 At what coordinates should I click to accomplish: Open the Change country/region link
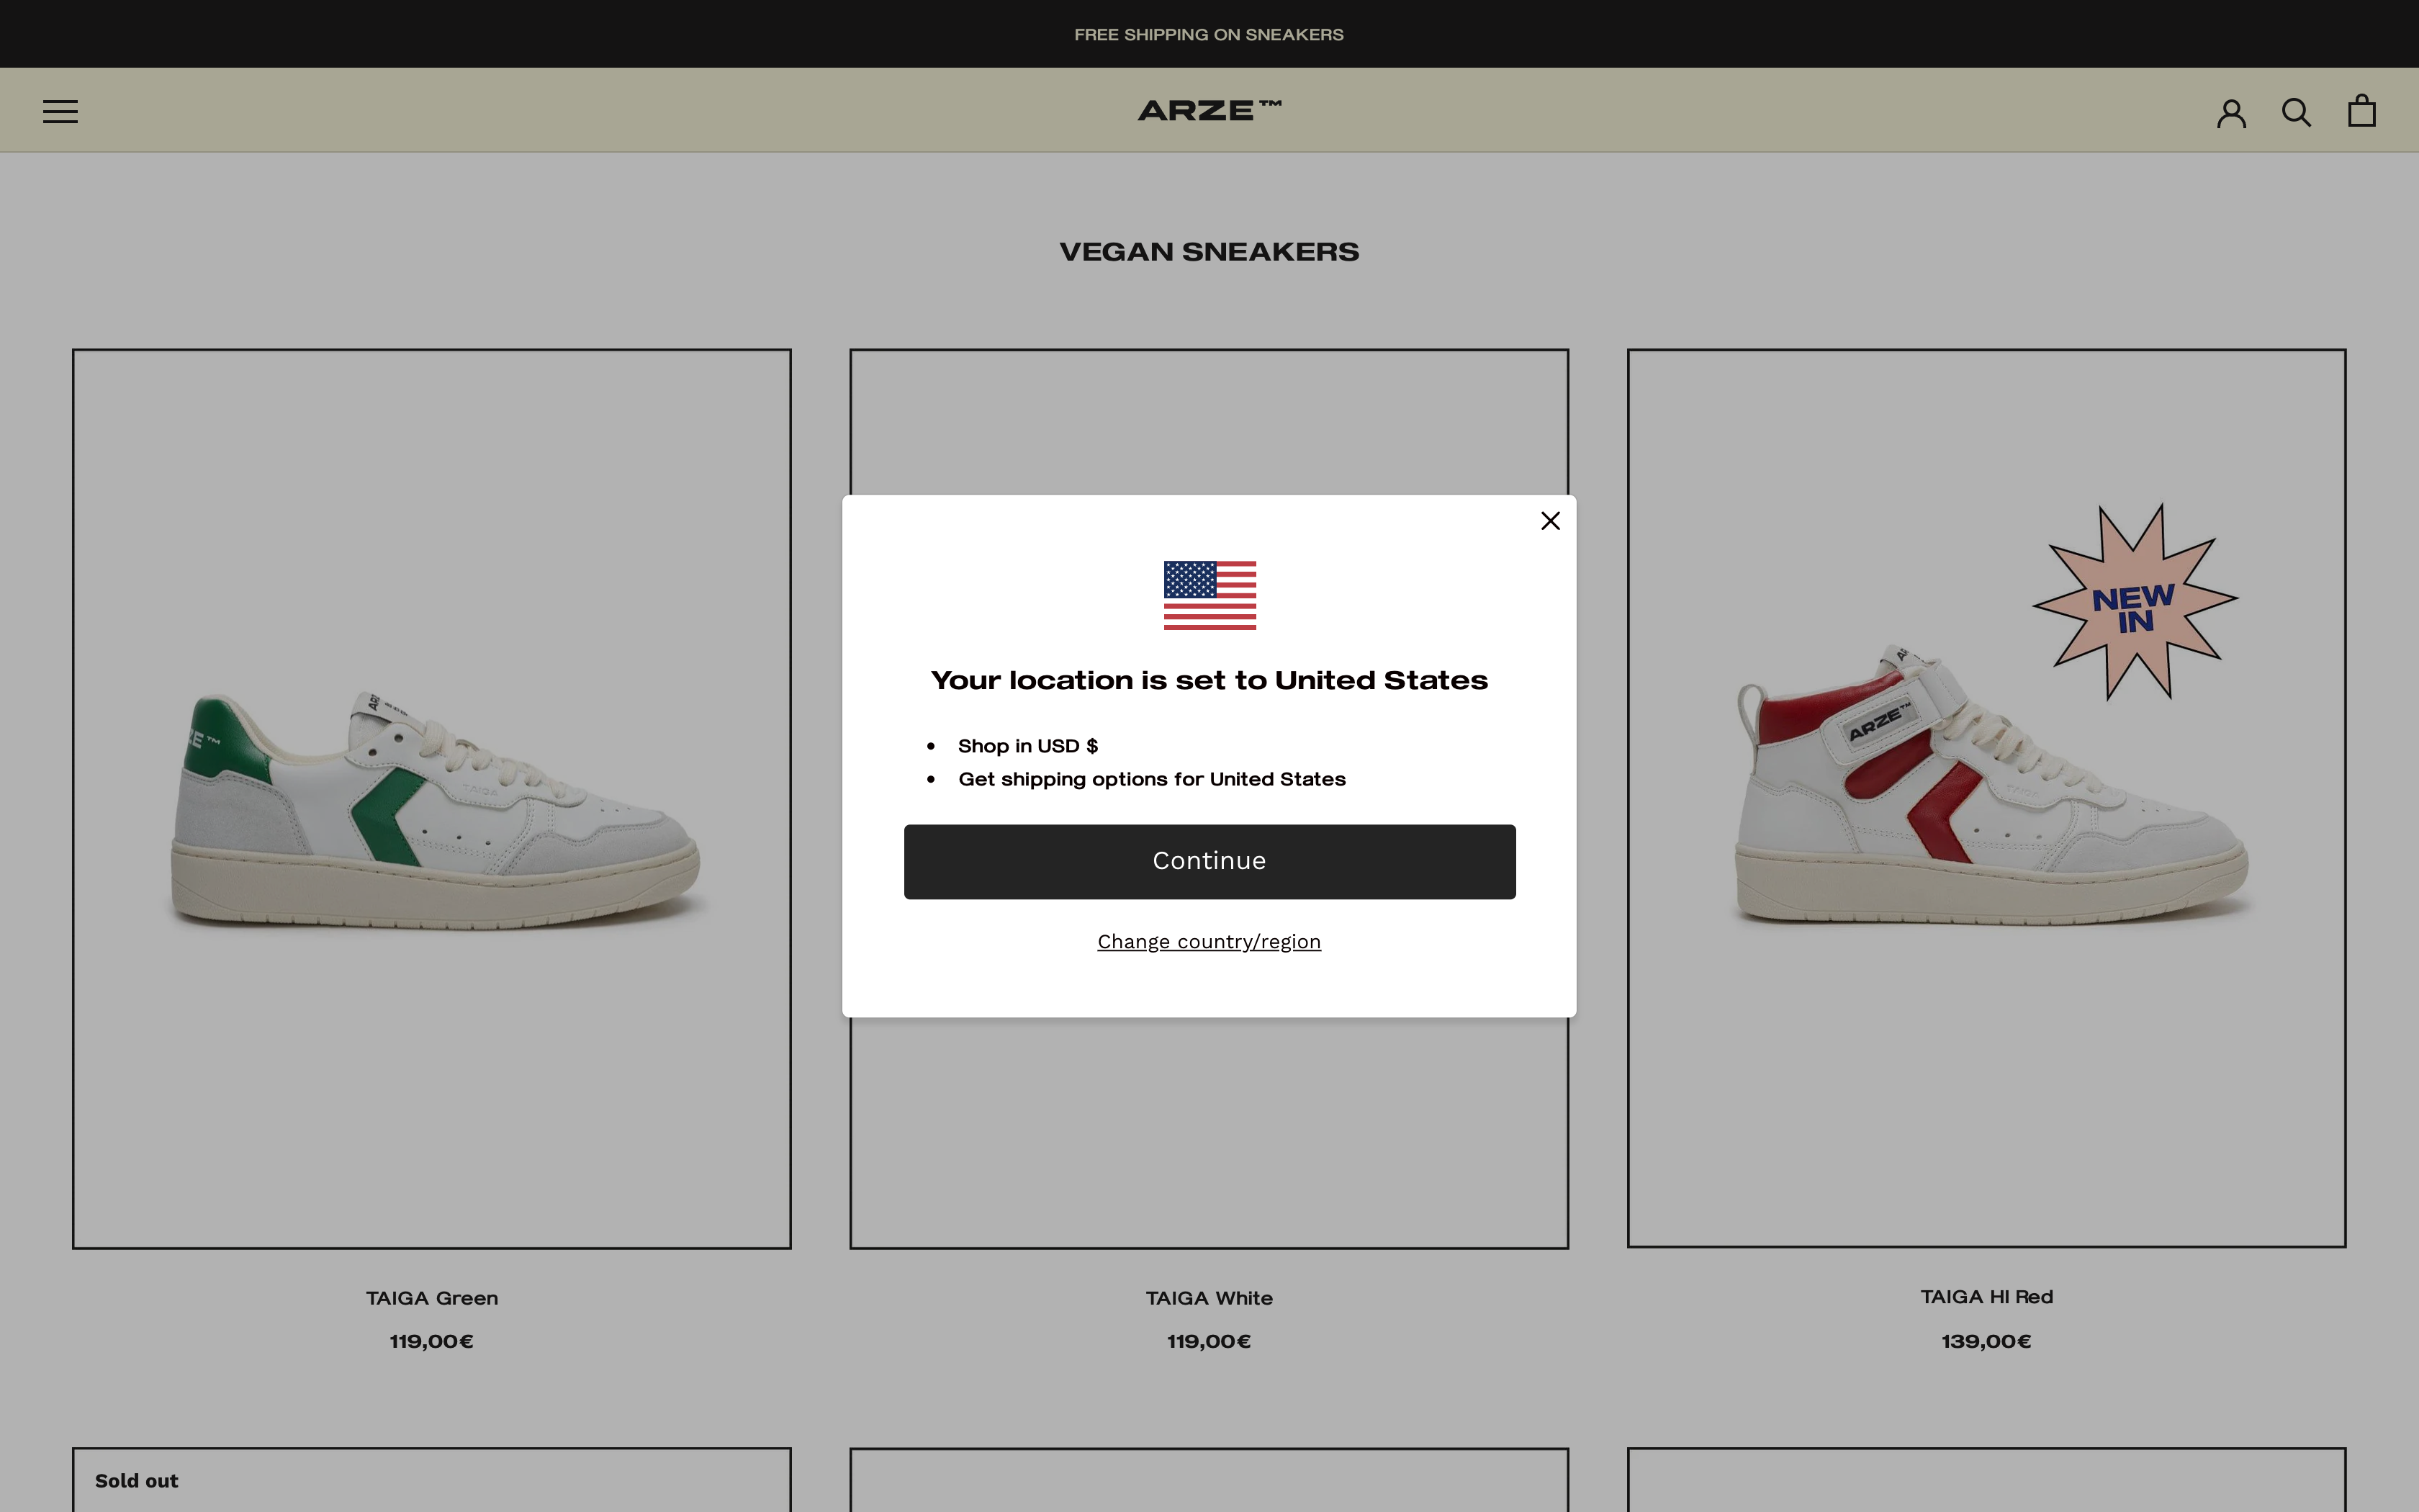pyautogui.click(x=1209, y=942)
